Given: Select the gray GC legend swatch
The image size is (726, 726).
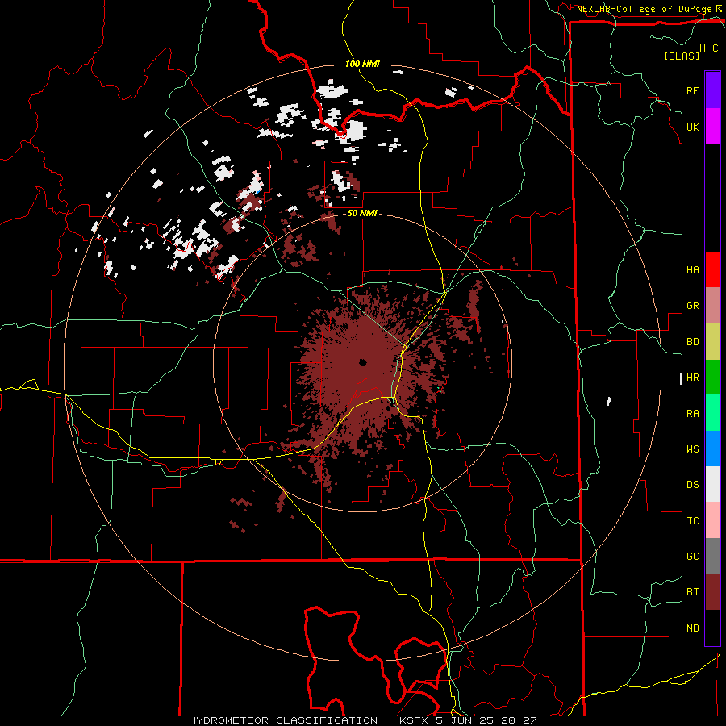Looking at the screenshot, I should tap(712, 556).
